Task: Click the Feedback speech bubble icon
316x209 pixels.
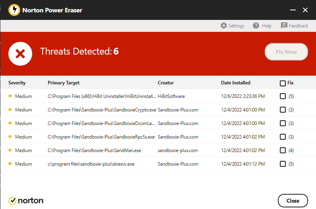Action: (x=284, y=25)
